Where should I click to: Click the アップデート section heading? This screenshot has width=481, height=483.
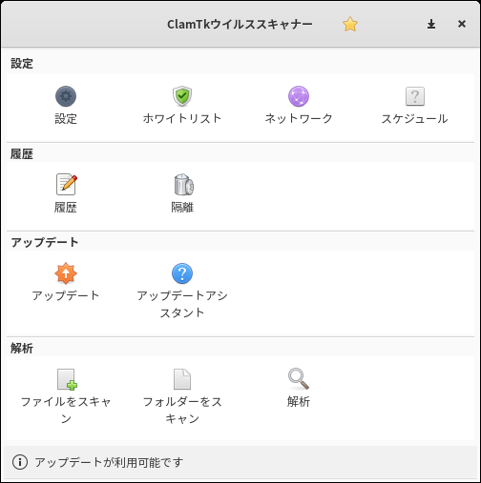(45, 242)
